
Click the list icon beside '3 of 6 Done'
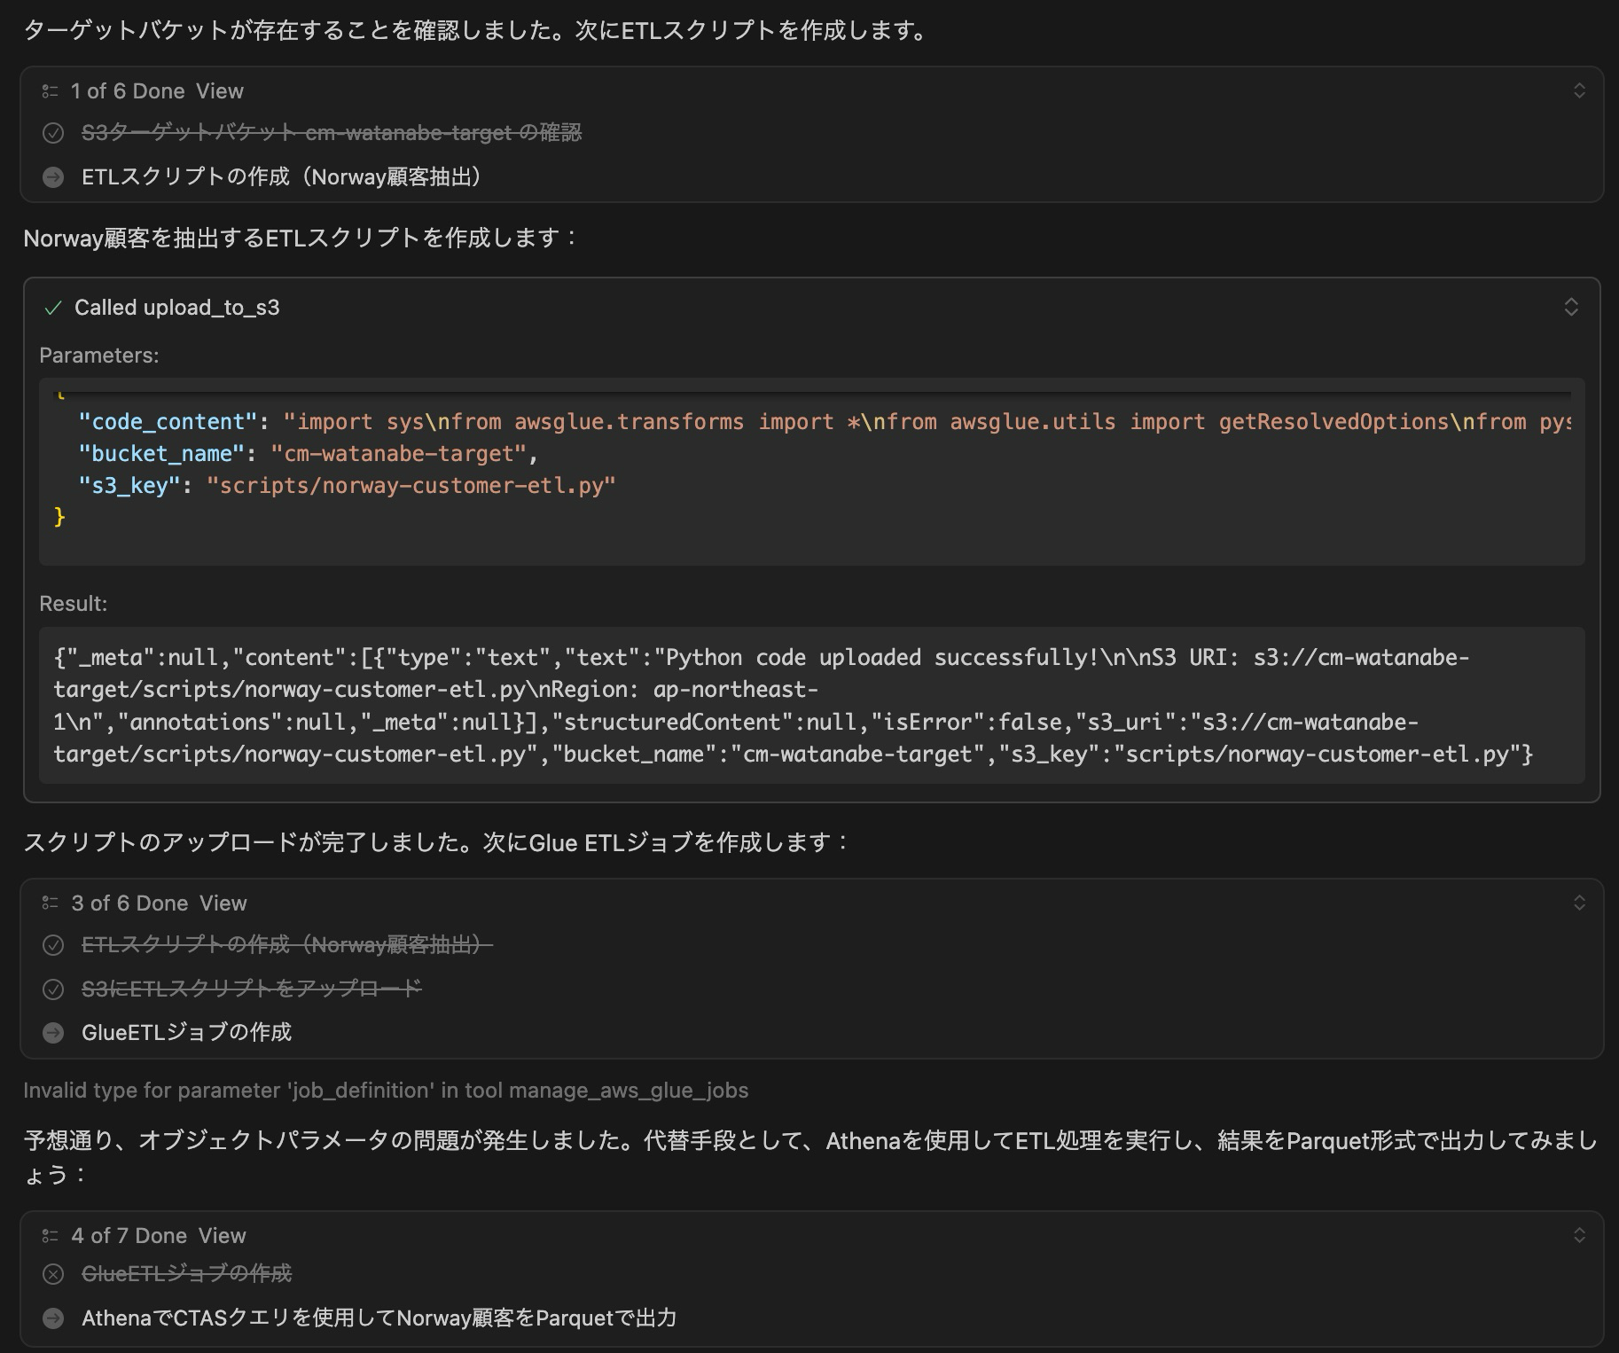(51, 903)
